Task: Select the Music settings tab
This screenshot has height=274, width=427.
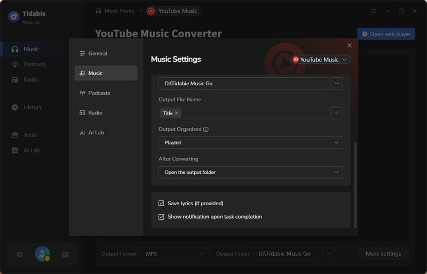Action: [106, 73]
